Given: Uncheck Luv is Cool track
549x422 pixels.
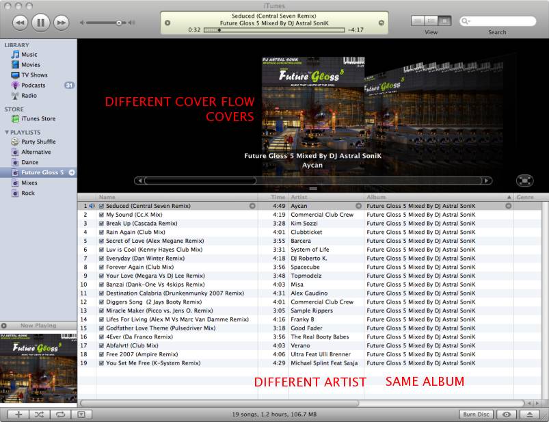Looking at the screenshot, I should tap(102, 250).
